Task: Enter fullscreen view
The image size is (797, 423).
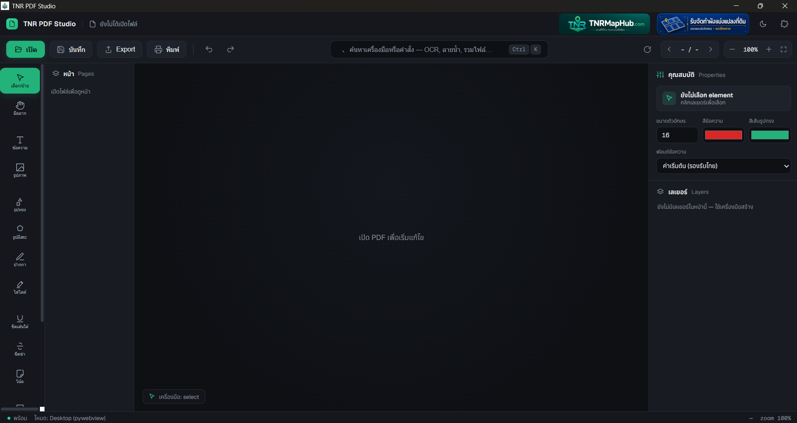Action: 784,49
